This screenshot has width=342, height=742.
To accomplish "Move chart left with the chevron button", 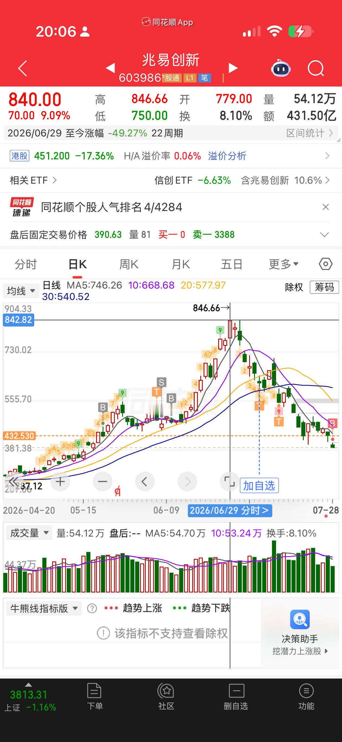I will point(145,482).
